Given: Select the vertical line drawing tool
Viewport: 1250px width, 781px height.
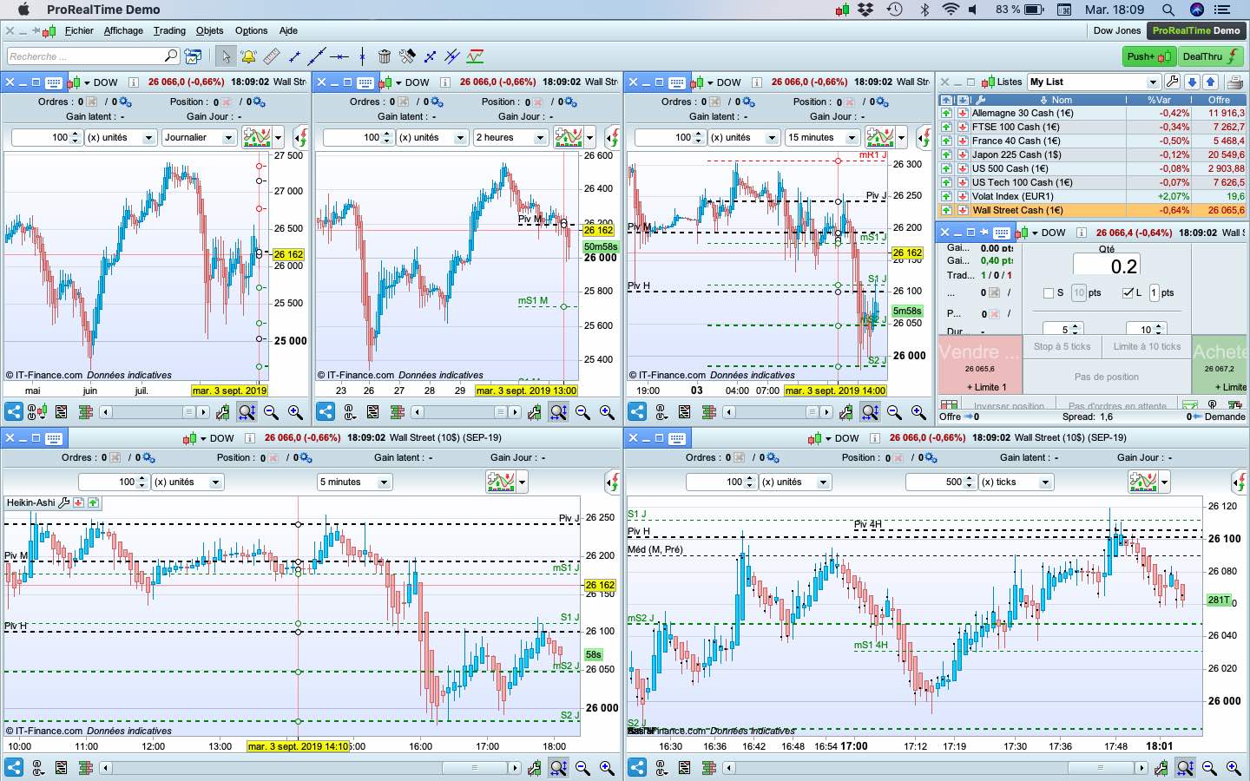Looking at the screenshot, I should pyautogui.click(x=362, y=56).
